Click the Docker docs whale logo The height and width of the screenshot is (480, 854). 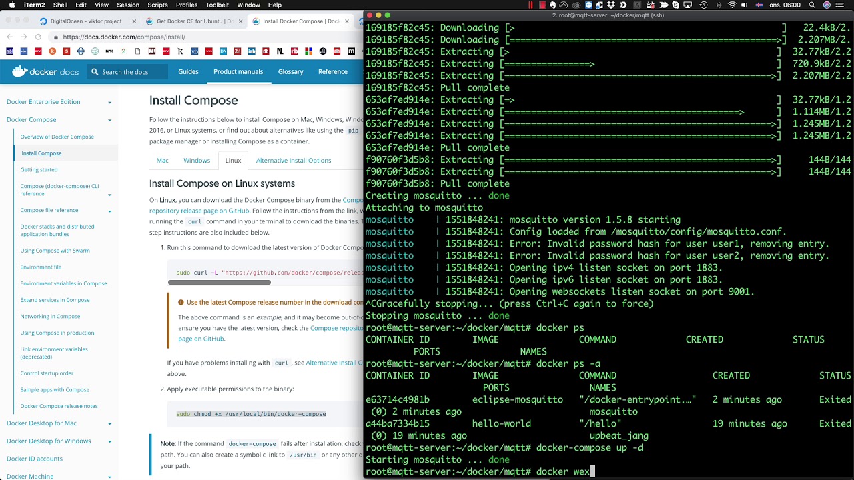click(x=19, y=71)
